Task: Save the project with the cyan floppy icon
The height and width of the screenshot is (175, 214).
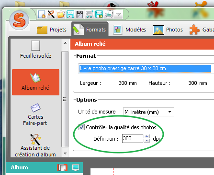Action: tap(70, 14)
